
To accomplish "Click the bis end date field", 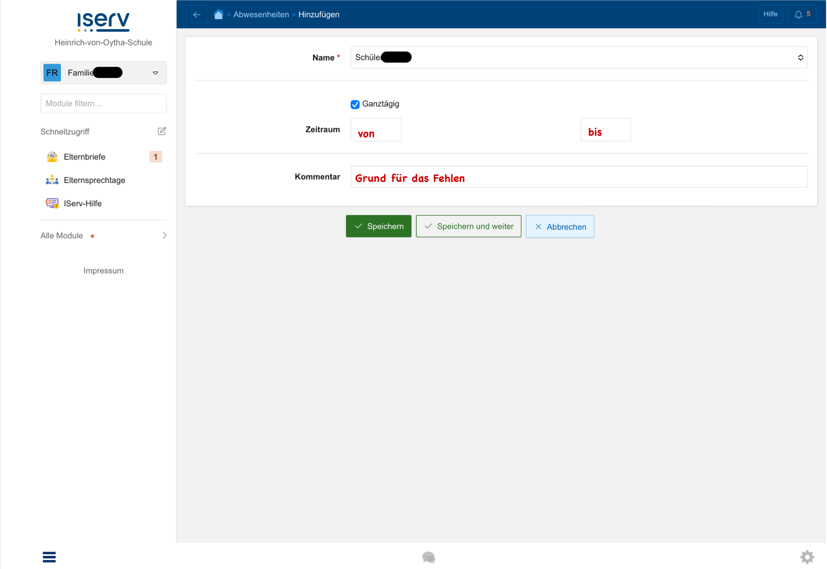I will click(606, 130).
